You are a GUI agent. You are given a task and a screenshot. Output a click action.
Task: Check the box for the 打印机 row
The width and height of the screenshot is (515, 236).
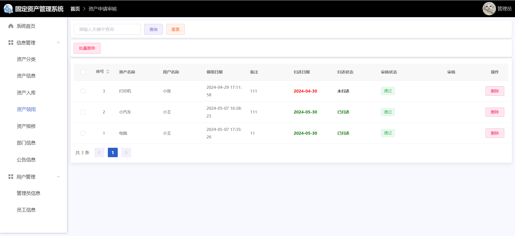[83, 91]
